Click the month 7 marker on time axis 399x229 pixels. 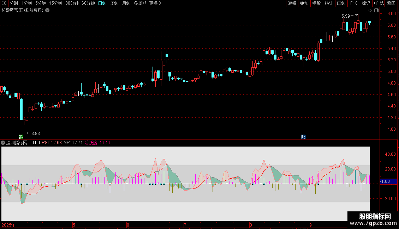[x=185, y=225]
